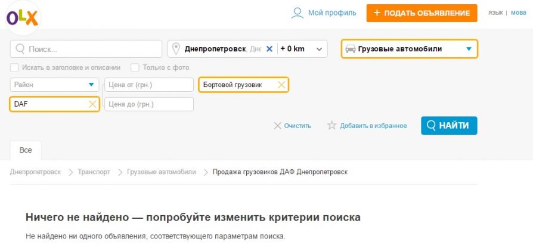Click the location pin icon

pos(176,49)
